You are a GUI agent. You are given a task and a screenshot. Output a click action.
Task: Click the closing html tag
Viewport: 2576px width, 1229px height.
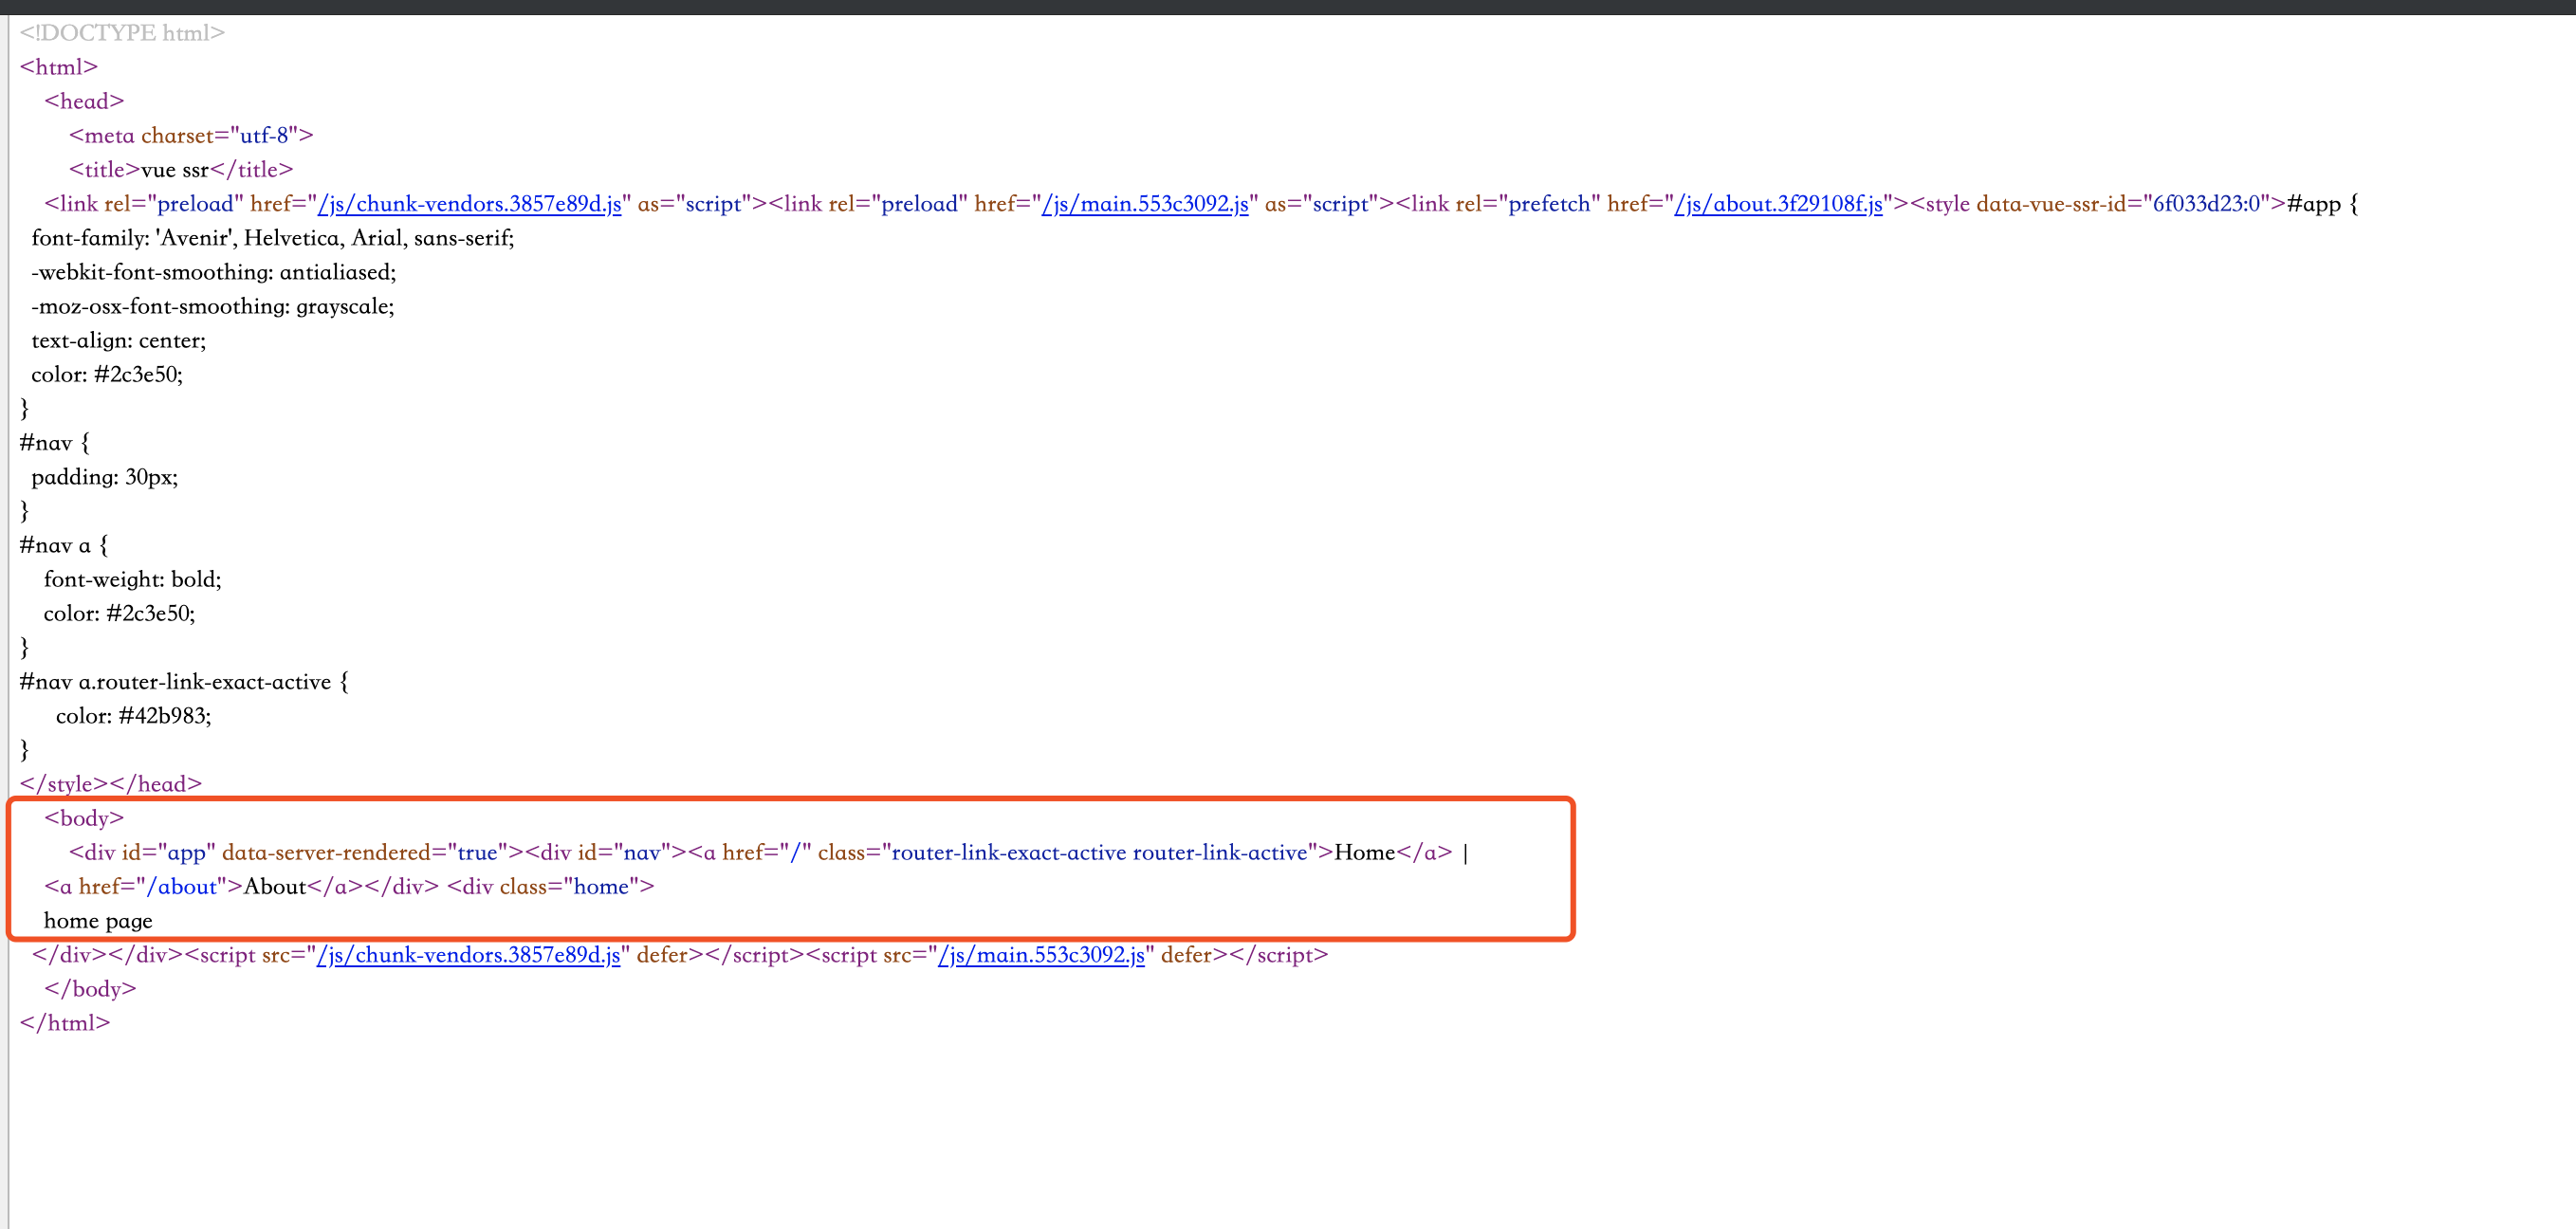click(x=65, y=1023)
